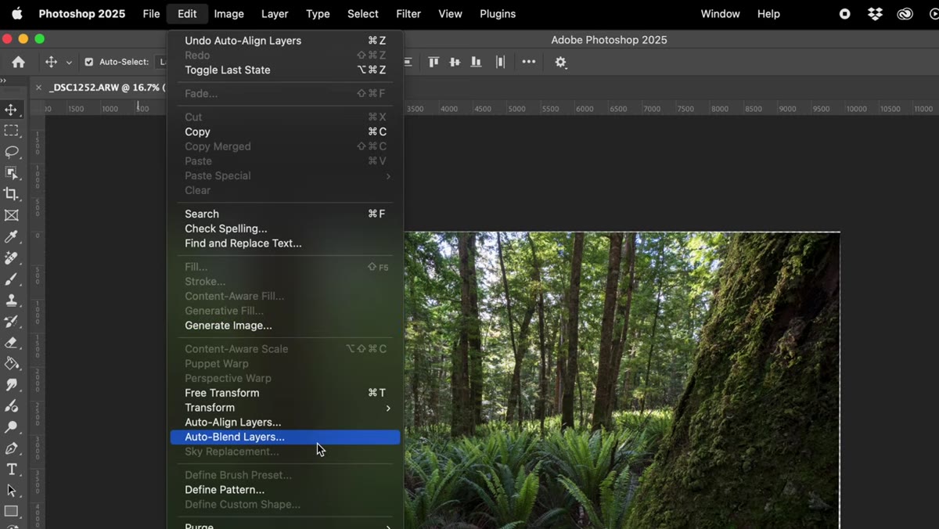Select the Spot Healing Brush tool
939x529 pixels.
(x=11, y=257)
